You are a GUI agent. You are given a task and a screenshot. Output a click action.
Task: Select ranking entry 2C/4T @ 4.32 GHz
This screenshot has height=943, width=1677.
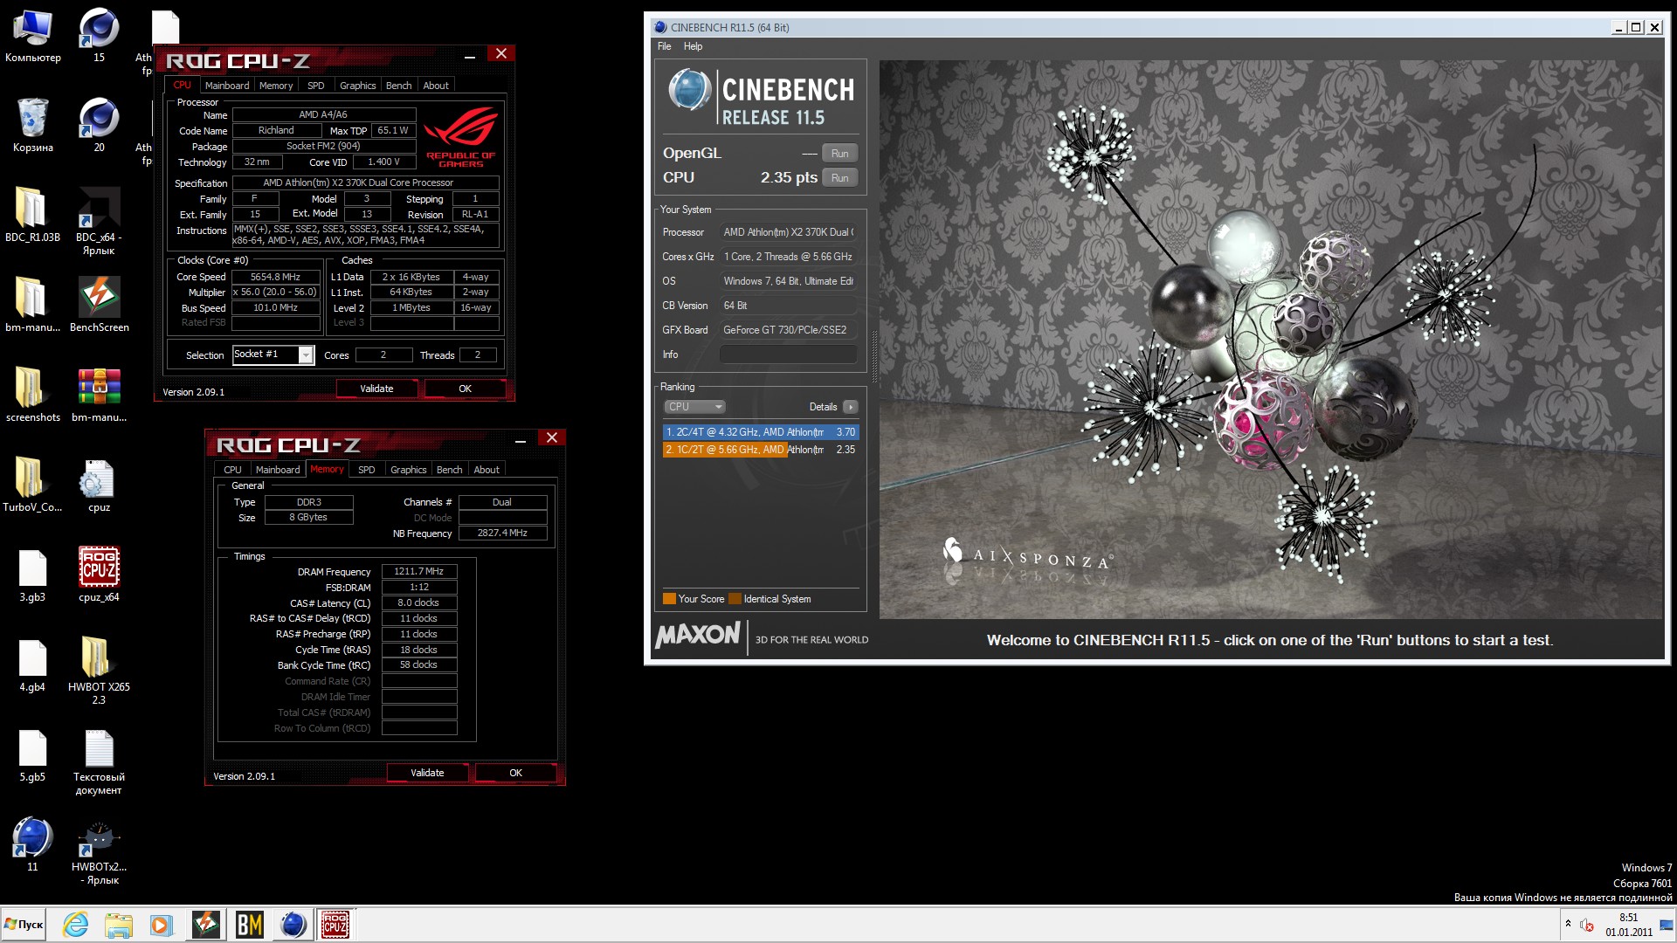pyautogui.click(x=761, y=432)
